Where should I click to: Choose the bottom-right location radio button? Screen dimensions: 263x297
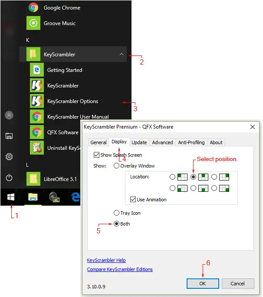click(x=214, y=188)
